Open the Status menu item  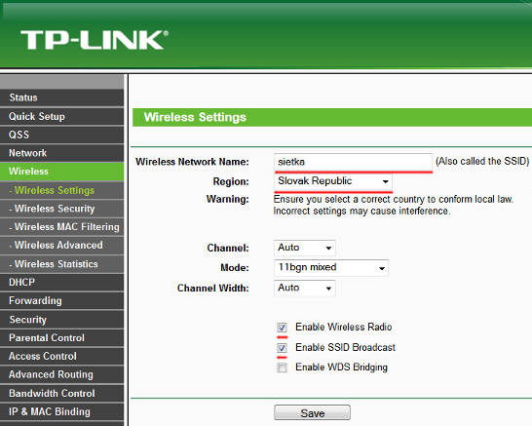point(61,97)
